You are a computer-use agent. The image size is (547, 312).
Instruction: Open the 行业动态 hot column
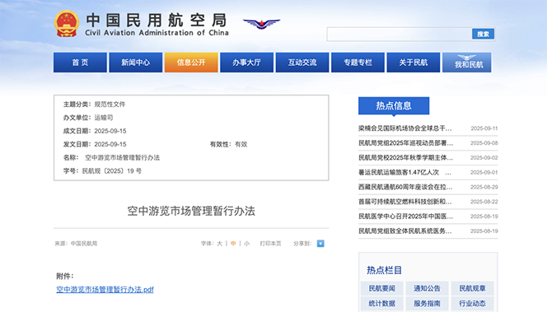472,303
